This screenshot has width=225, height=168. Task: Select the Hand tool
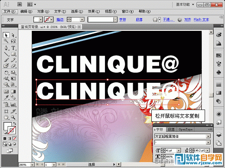[6, 117]
